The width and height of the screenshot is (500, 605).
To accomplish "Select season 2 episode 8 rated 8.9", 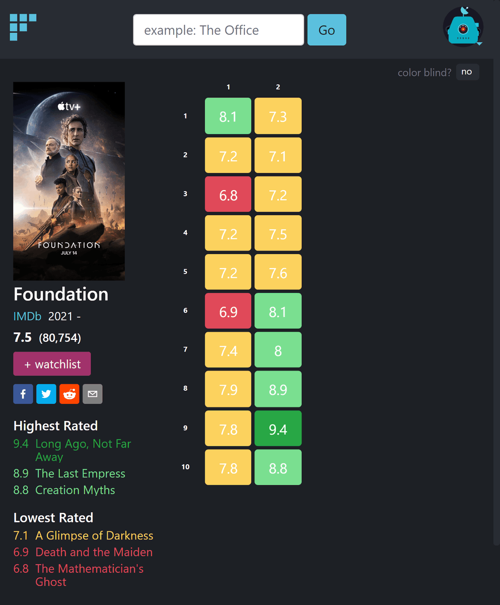I will [278, 389].
